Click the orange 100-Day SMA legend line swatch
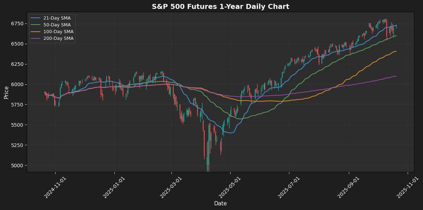Image resolution: width=423 pixels, height=210 pixels. pyautogui.click(x=36, y=32)
